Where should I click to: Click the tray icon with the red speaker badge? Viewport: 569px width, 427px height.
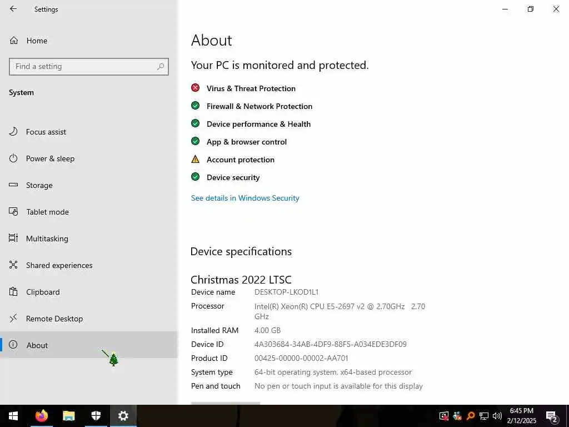pyautogui.click(x=444, y=416)
